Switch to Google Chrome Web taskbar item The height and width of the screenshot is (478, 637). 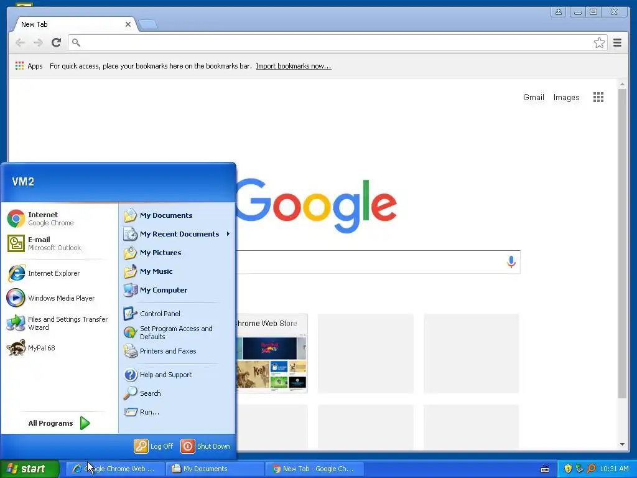point(115,469)
